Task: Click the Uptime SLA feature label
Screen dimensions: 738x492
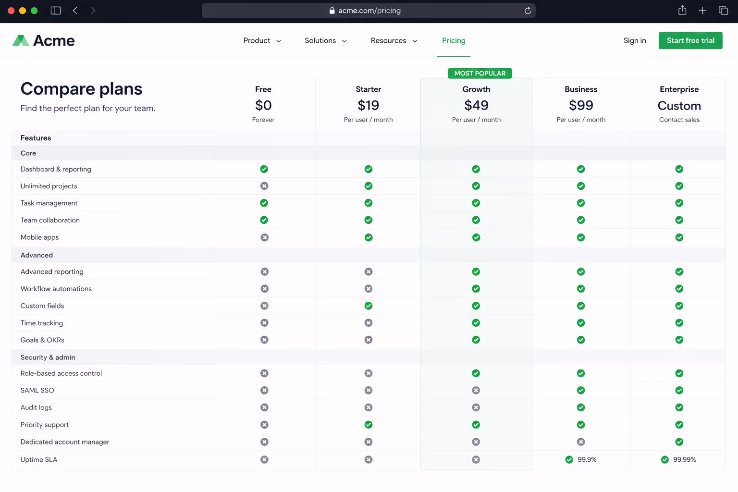Action: coord(39,460)
